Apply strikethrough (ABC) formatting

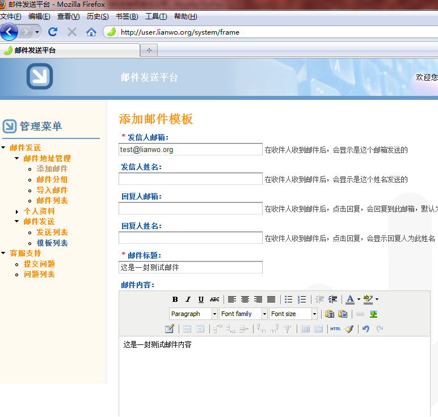click(x=214, y=300)
